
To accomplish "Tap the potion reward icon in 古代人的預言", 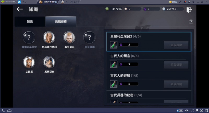I will click(114, 64).
